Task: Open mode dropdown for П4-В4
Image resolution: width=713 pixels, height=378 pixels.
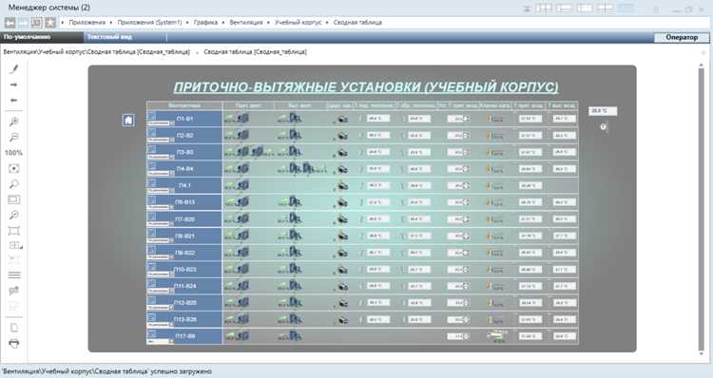Action: (161, 174)
